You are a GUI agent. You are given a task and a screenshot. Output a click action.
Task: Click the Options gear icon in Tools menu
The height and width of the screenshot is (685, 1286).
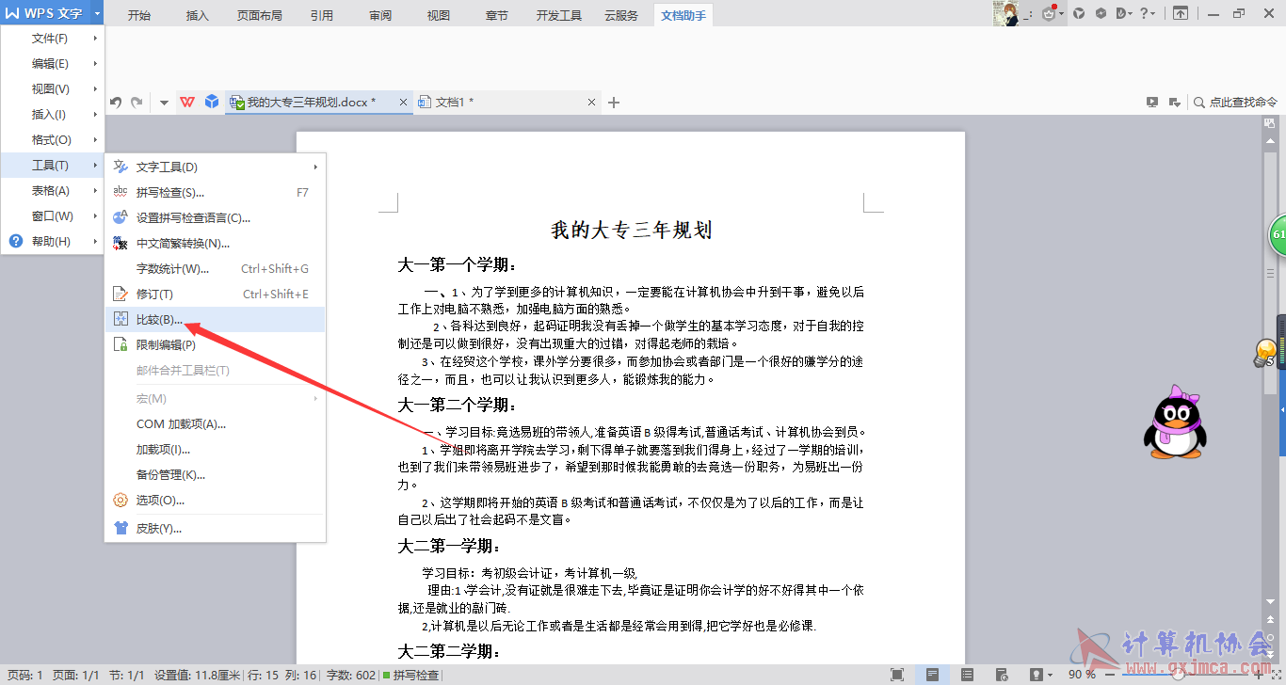pyautogui.click(x=121, y=501)
